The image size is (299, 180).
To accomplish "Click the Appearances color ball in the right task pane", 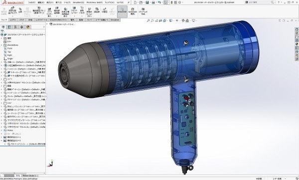I will tap(297, 44).
